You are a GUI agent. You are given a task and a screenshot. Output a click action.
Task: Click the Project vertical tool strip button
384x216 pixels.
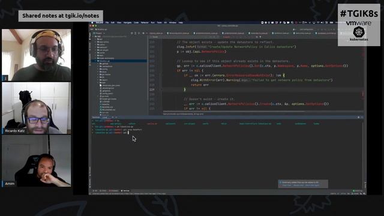tap(90, 36)
